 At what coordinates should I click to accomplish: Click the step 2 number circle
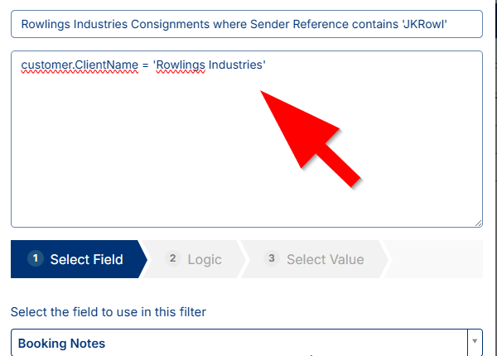173,258
